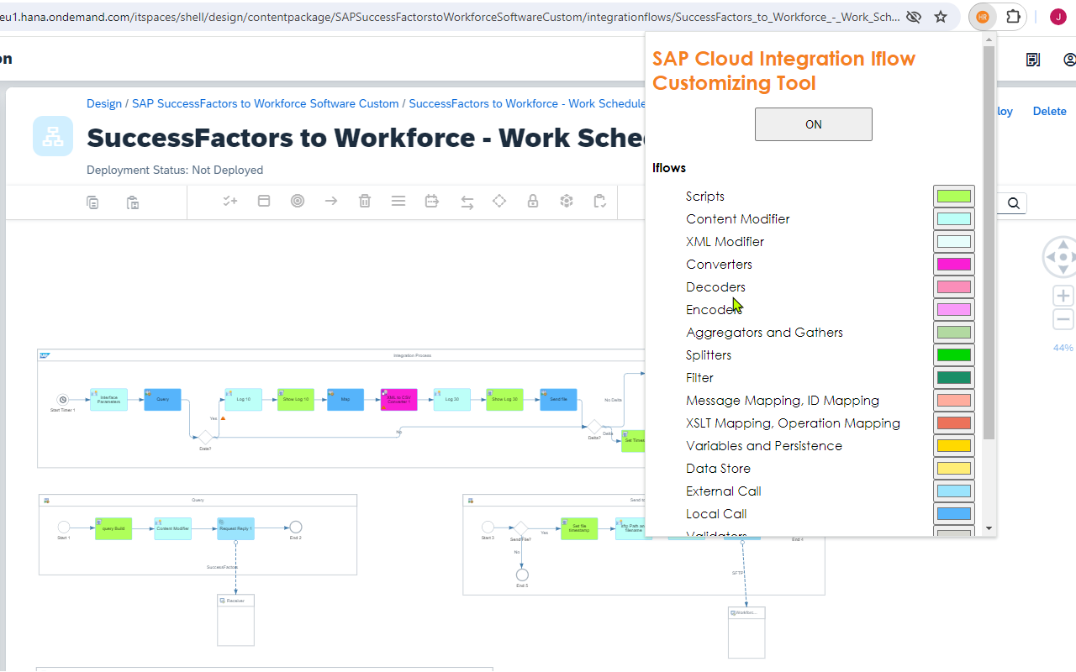Screen dimensions: 1076x672
Task: Open the Scripts color swatch
Action: click(954, 197)
